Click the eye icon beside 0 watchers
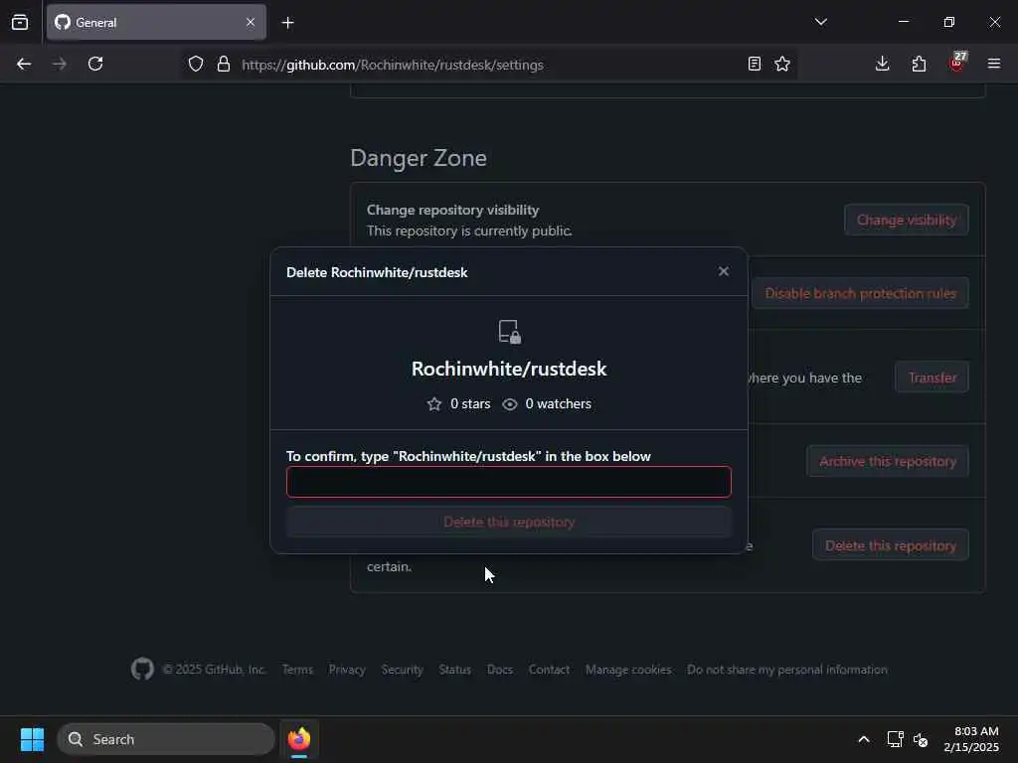This screenshot has width=1018, height=763. [510, 404]
